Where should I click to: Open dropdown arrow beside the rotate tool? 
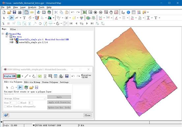click(61, 23)
